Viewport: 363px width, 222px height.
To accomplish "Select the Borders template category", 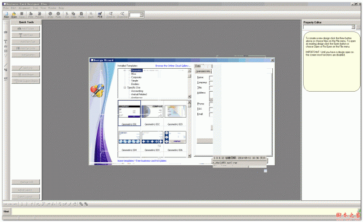I will pos(135,84).
